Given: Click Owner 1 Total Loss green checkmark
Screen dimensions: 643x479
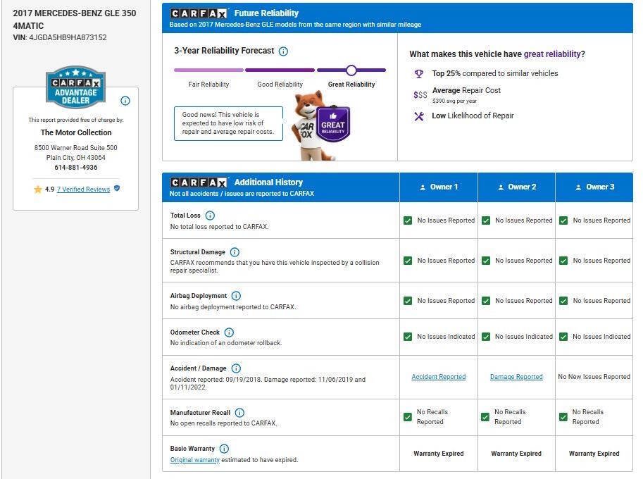Looking at the screenshot, I should [x=408, y=220].
